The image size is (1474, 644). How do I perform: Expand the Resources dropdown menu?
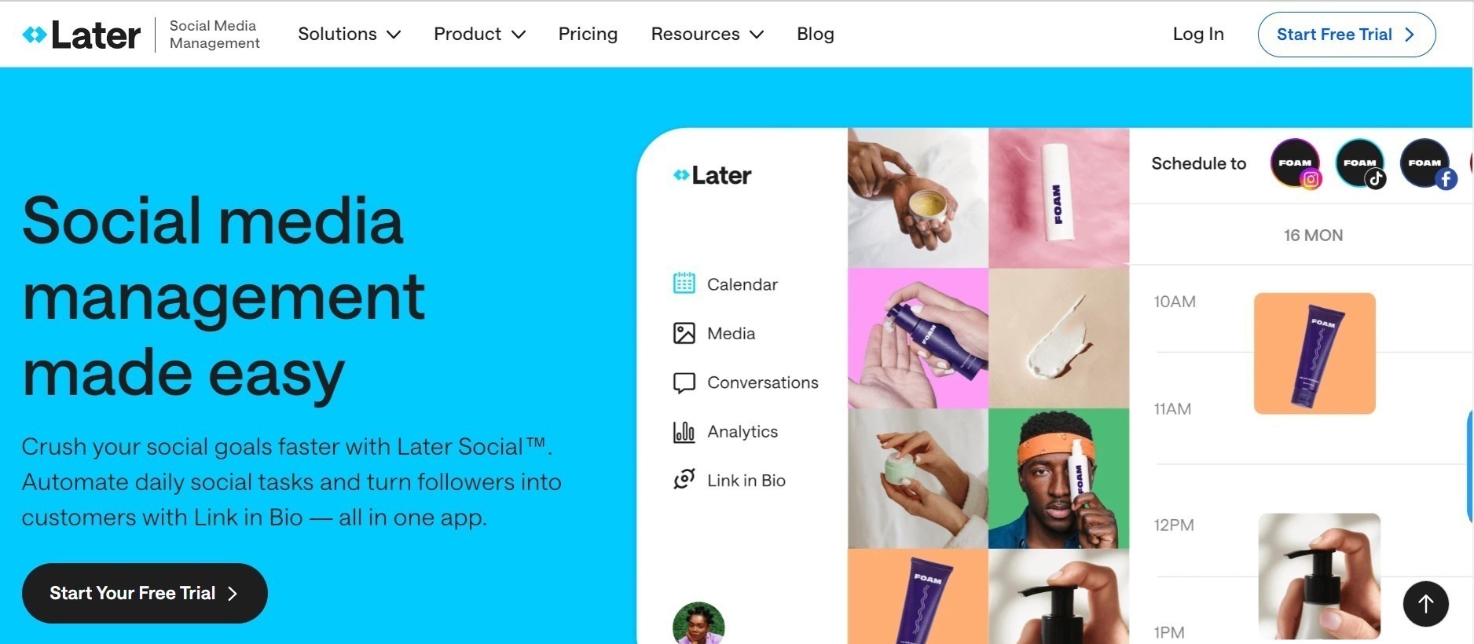(707, 34)
